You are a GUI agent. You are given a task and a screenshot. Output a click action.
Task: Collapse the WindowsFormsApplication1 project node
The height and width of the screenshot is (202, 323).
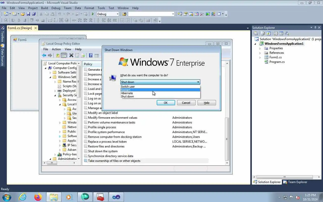pyautogui.click(x=256, y=44)
